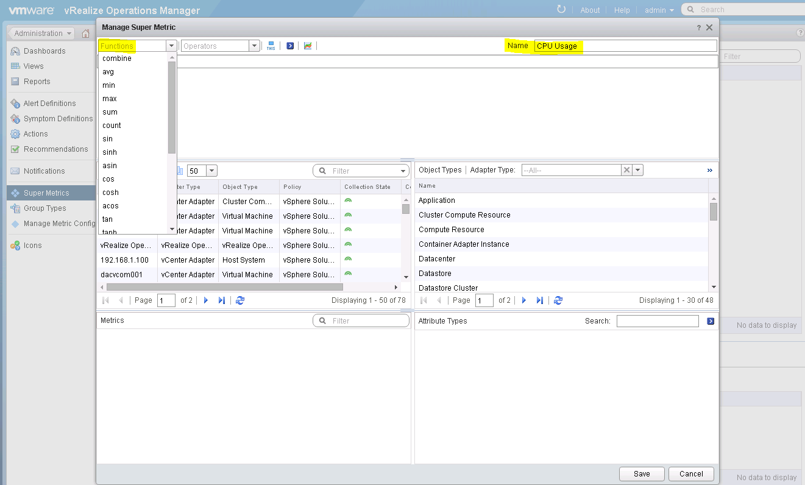Click the Name field containing CPU Usage
This screenshot has height=485, width=805.
click(625, 46)
